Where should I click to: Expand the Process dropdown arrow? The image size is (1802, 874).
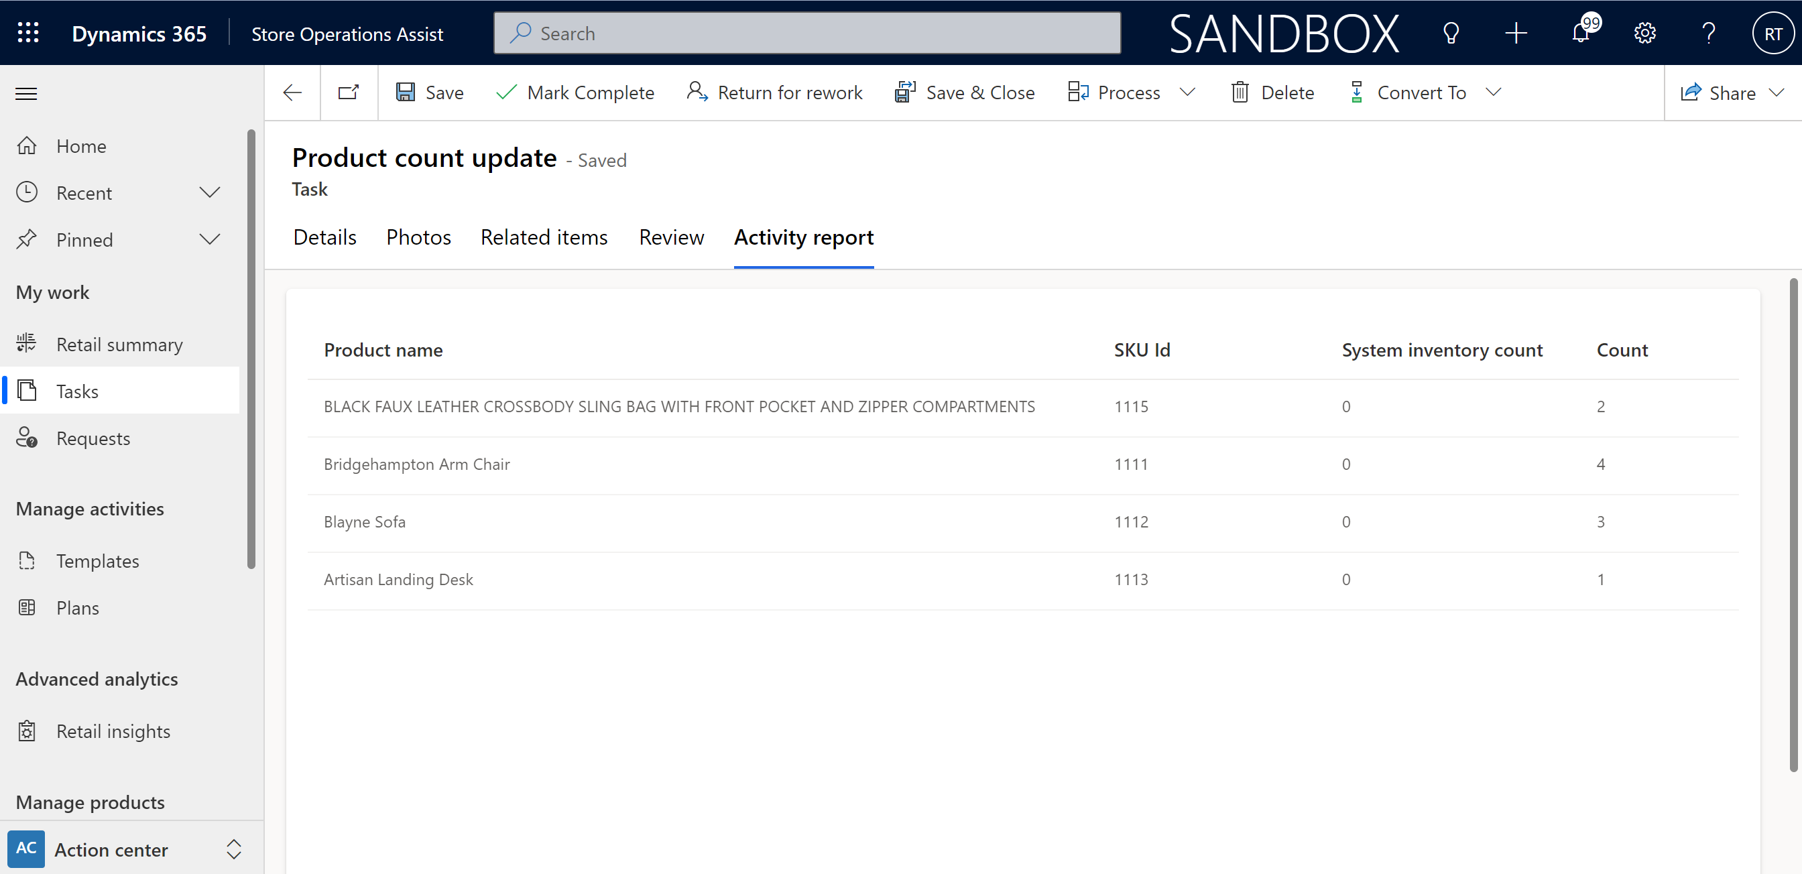pyautogui.click(x=1189, y=92)
